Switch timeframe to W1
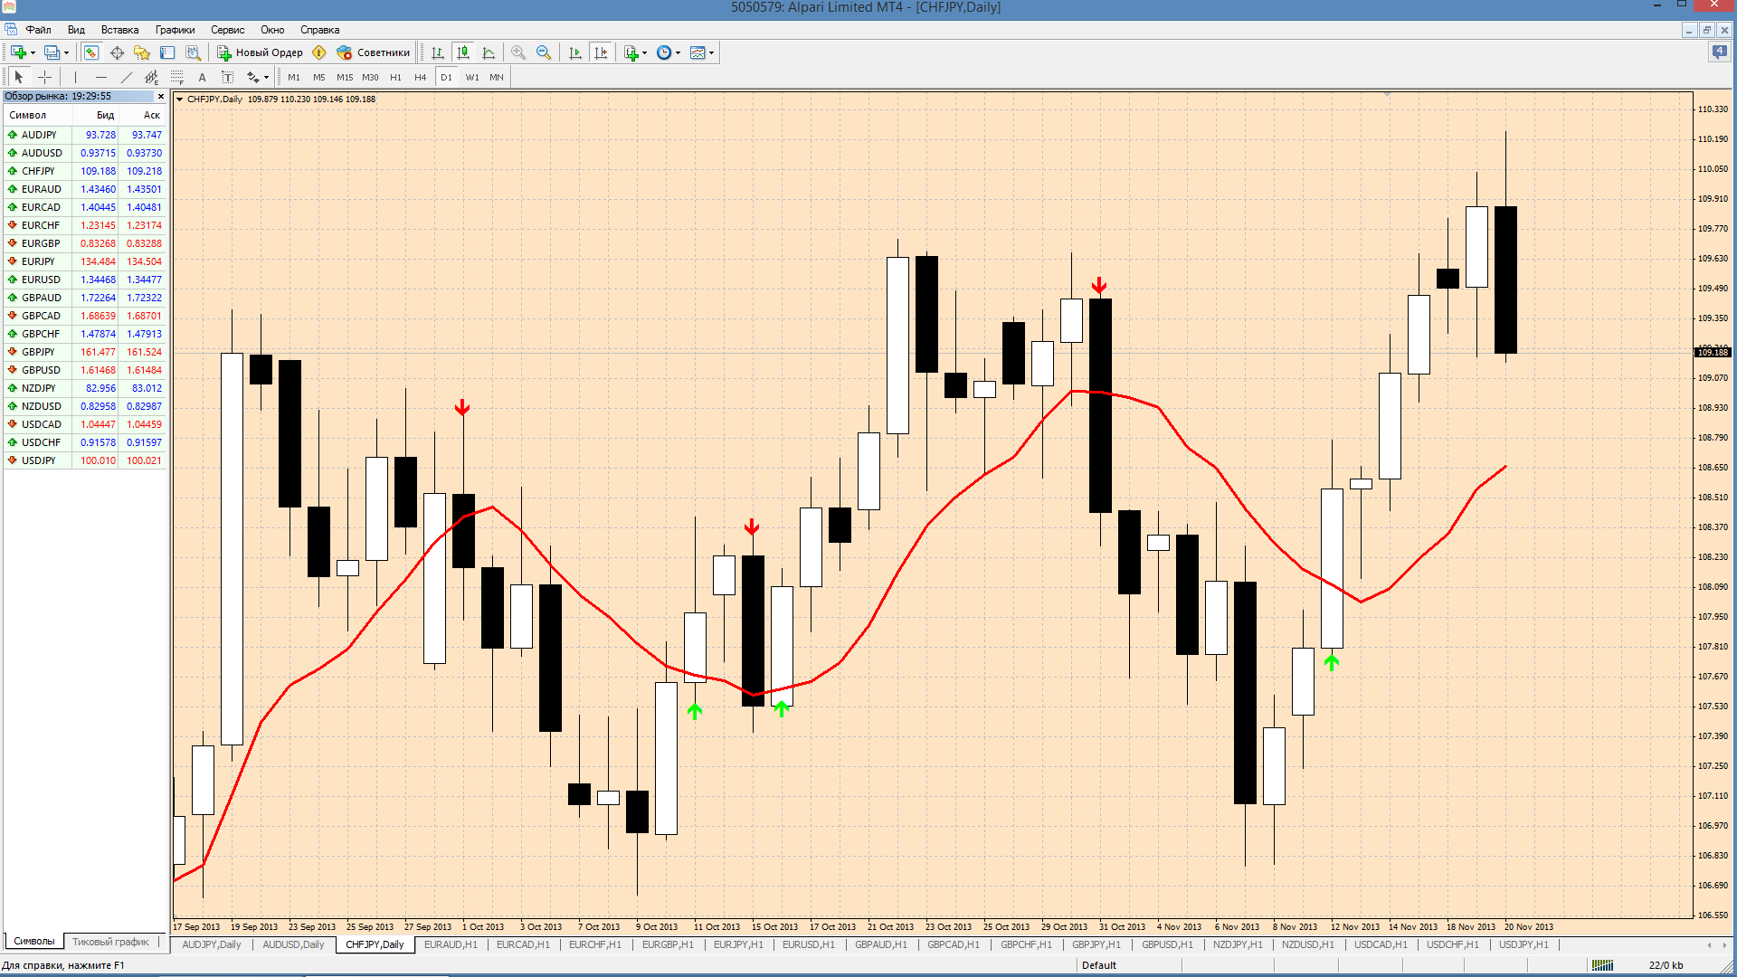Screen dimensions: 1737x977 click(472, 77)
